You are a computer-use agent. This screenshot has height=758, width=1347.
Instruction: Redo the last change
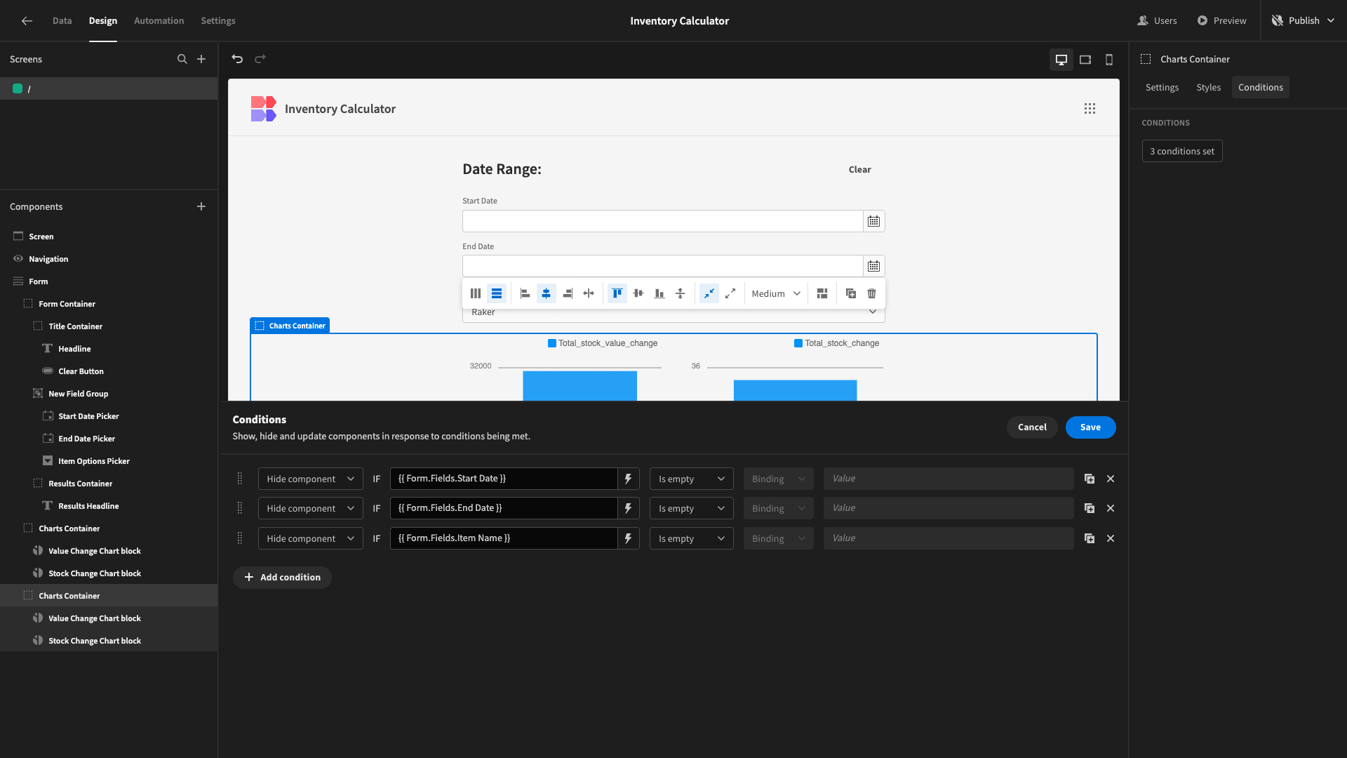[260, 59]
